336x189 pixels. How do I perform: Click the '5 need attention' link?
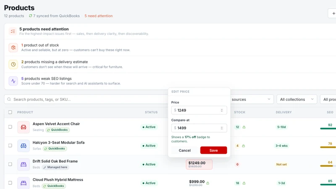point(99,16)
